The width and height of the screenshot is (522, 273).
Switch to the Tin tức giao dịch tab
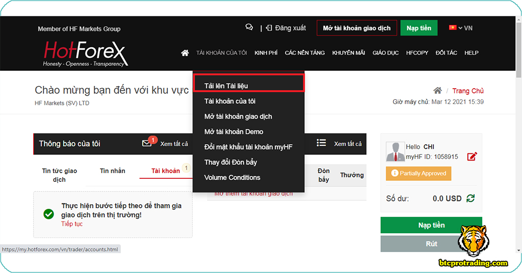pos(60,175)
